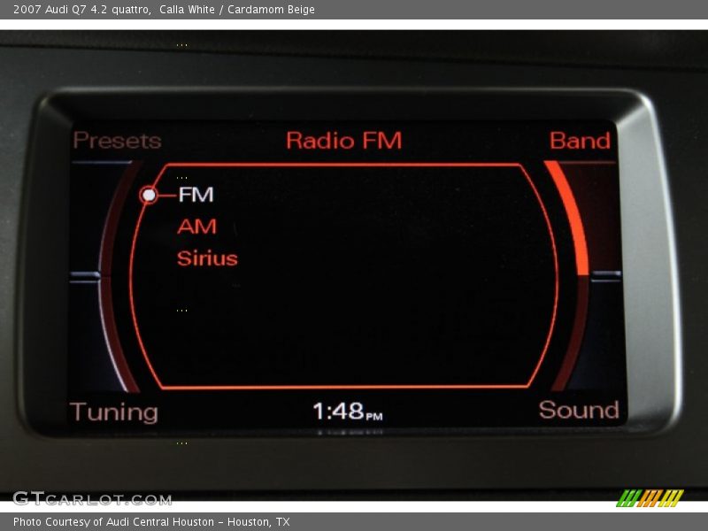Click the selection dot beside FM

pyautogui.click(x=149, y=195)
